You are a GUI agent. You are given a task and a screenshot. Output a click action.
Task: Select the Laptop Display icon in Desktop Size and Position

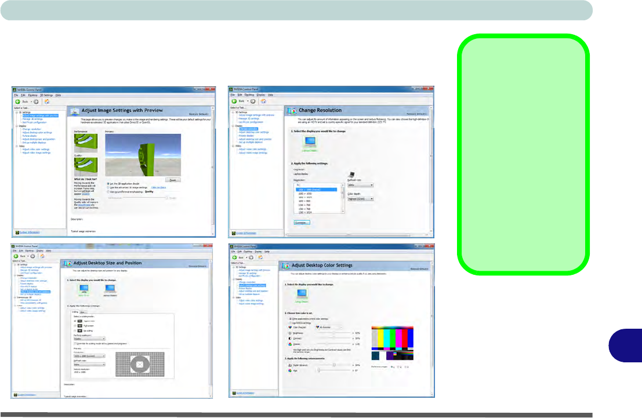(x=110, y=289)
